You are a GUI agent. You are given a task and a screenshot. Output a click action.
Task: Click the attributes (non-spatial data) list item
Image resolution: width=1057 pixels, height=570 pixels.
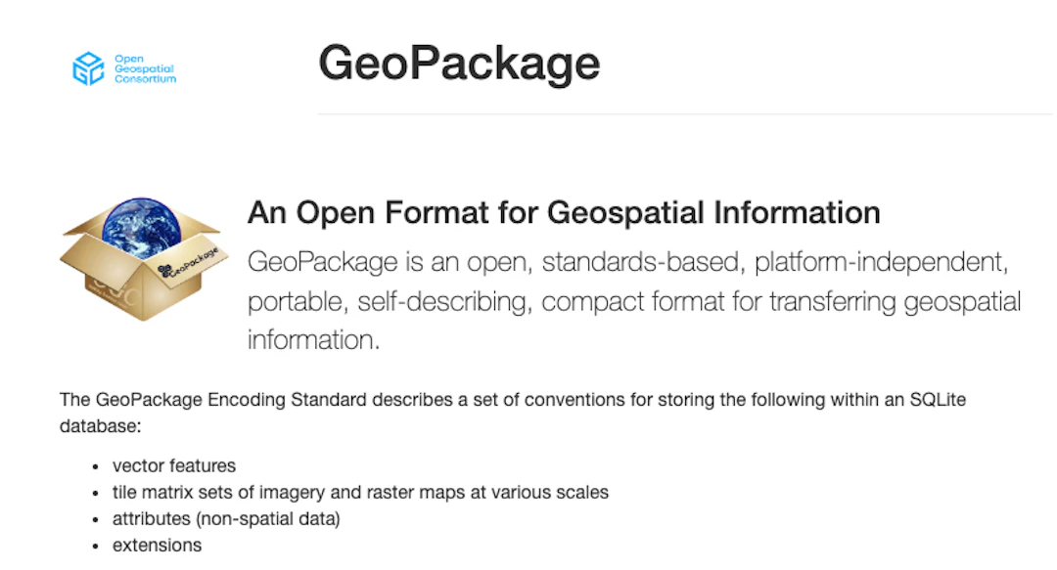click(x=226, y=519)
